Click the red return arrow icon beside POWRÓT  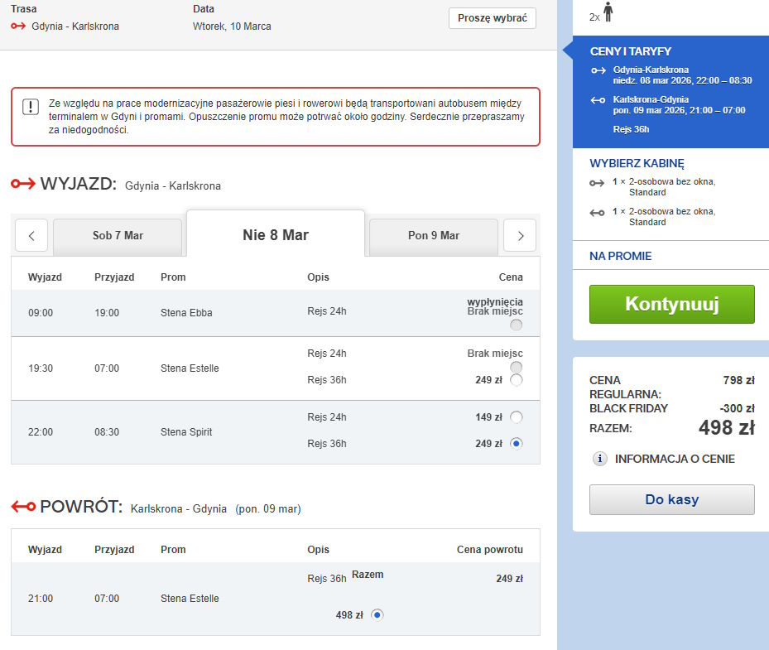click(x=22, y=507)
